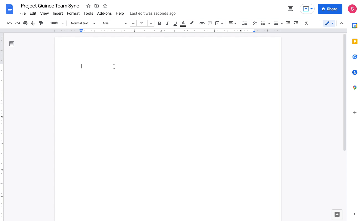Open version history via last edit link
The width and height of the screenshot is (362, 221).
click(152, 13)
